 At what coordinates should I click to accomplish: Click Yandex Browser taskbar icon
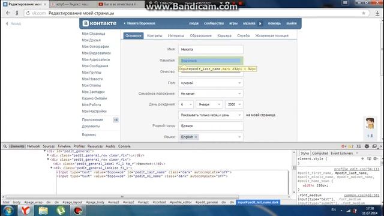click(x=25, y=211)
